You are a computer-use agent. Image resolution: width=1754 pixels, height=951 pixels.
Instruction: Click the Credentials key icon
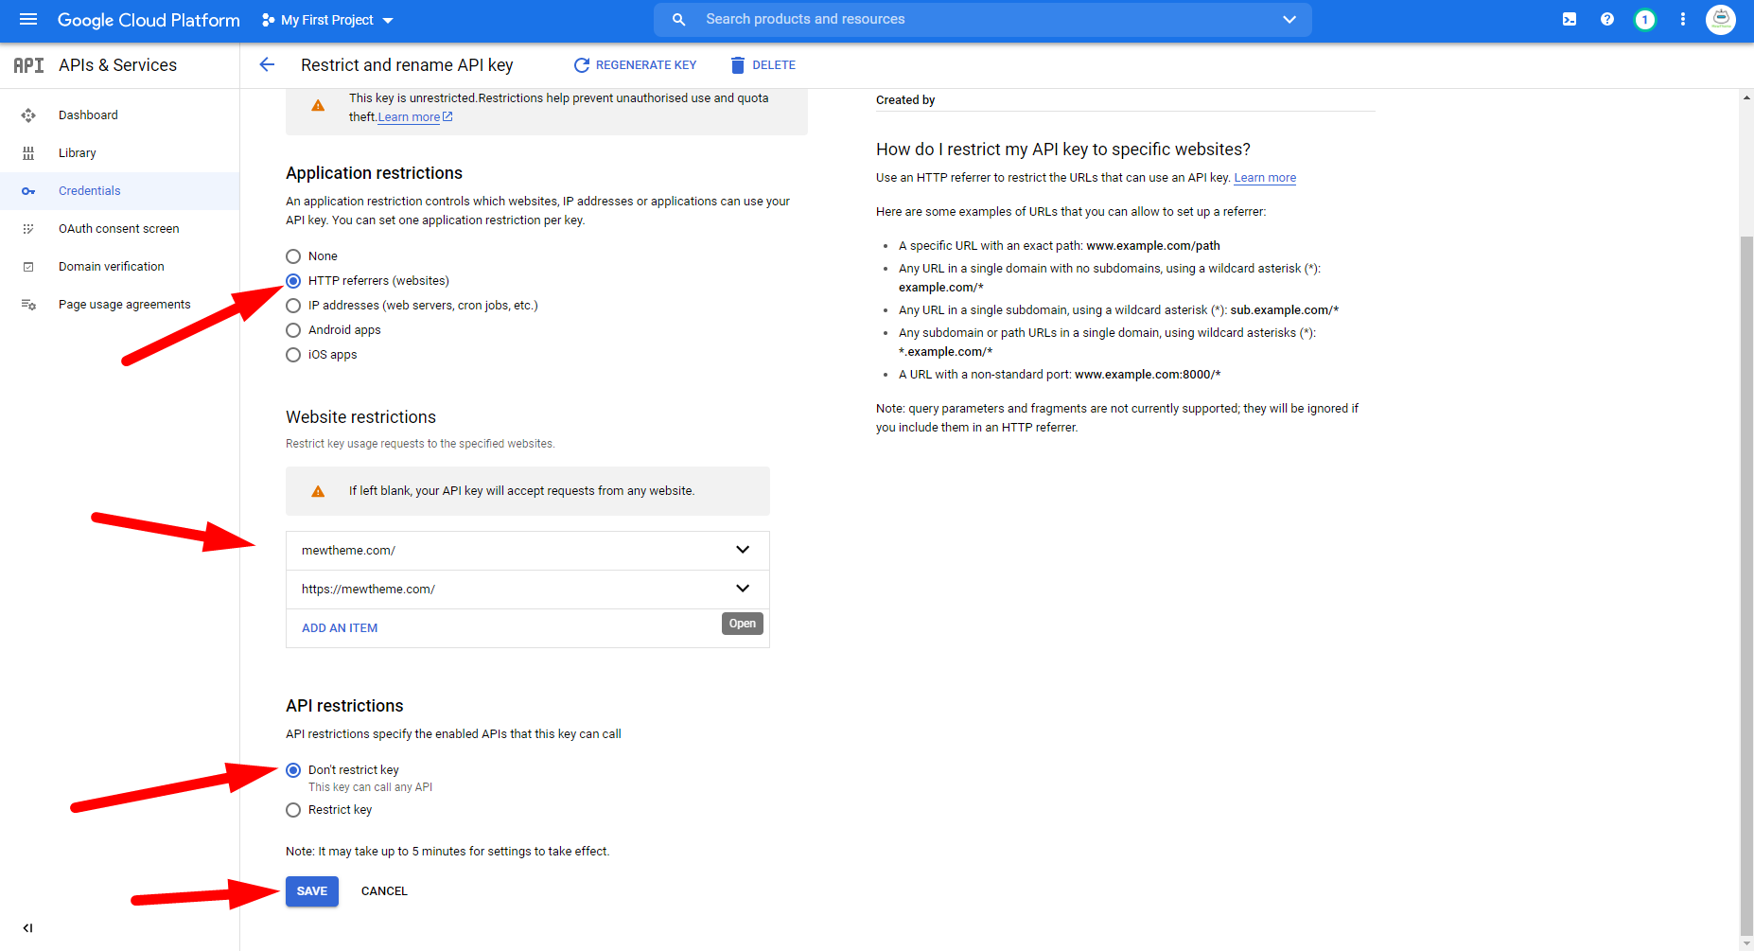(28, 191)
